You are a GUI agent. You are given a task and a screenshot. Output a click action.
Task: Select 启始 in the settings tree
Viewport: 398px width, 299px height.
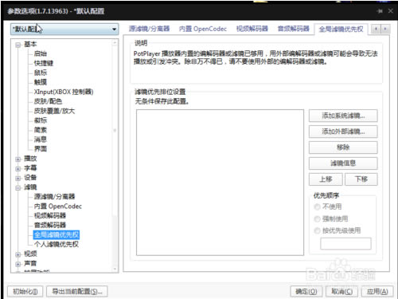[41, 53]
